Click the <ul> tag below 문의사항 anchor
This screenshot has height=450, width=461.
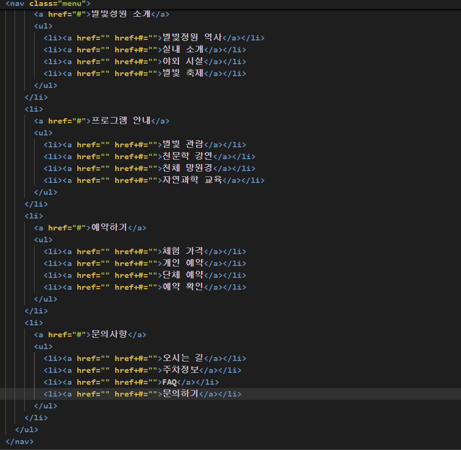(x=43, y=346)
